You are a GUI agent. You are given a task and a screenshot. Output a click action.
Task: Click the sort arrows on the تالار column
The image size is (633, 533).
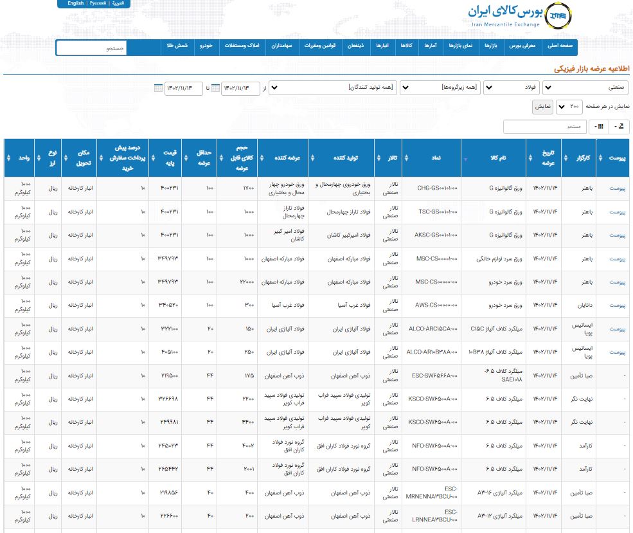(379, 158)
